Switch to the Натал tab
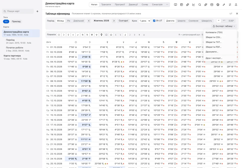242x168 pixels. point(94,5)
